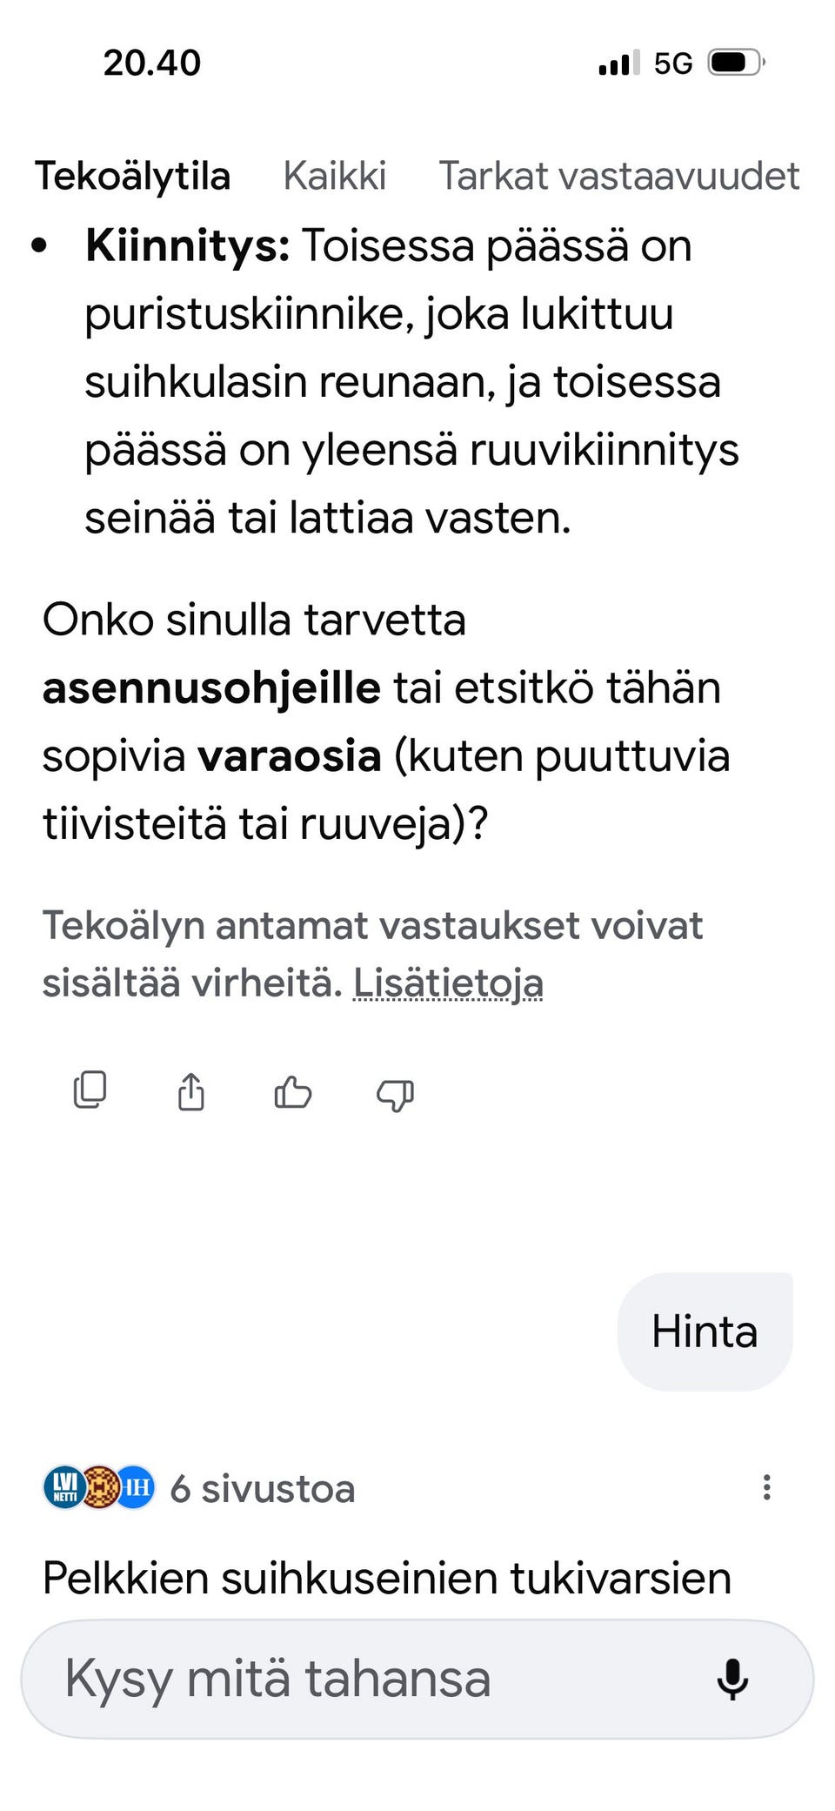
Task: Select the Tekoälytila tab
Action: coord(134,175)
